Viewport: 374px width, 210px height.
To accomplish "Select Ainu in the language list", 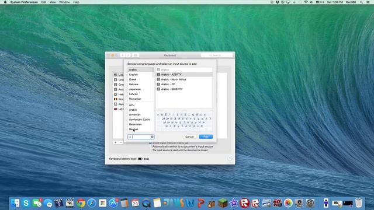I will point(141,105).
